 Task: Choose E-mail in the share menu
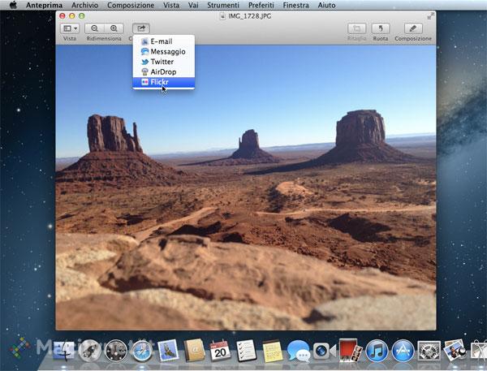[164, 41]
